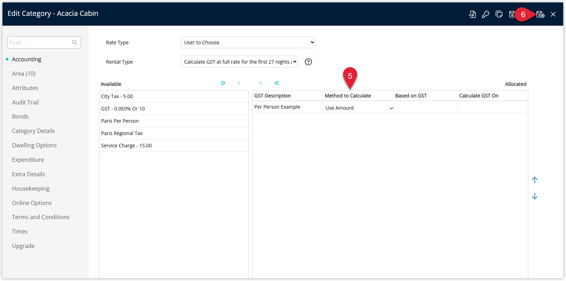
Task: Open Housekeeping section
Action: pos(31,189)
